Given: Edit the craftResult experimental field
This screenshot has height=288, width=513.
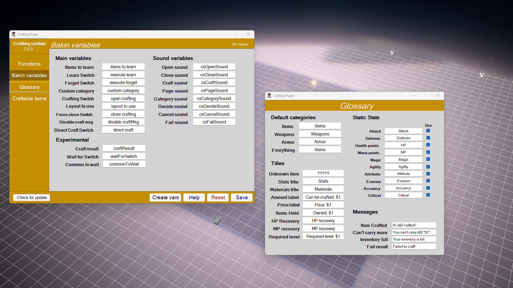Looking at the screenshot, I should tap(124, 148).
